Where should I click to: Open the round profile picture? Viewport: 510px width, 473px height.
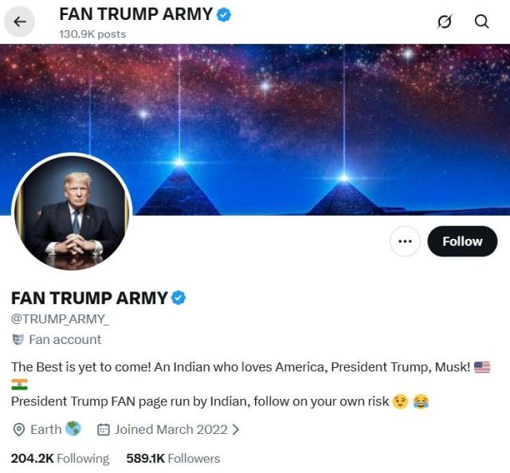pos(73,213)
